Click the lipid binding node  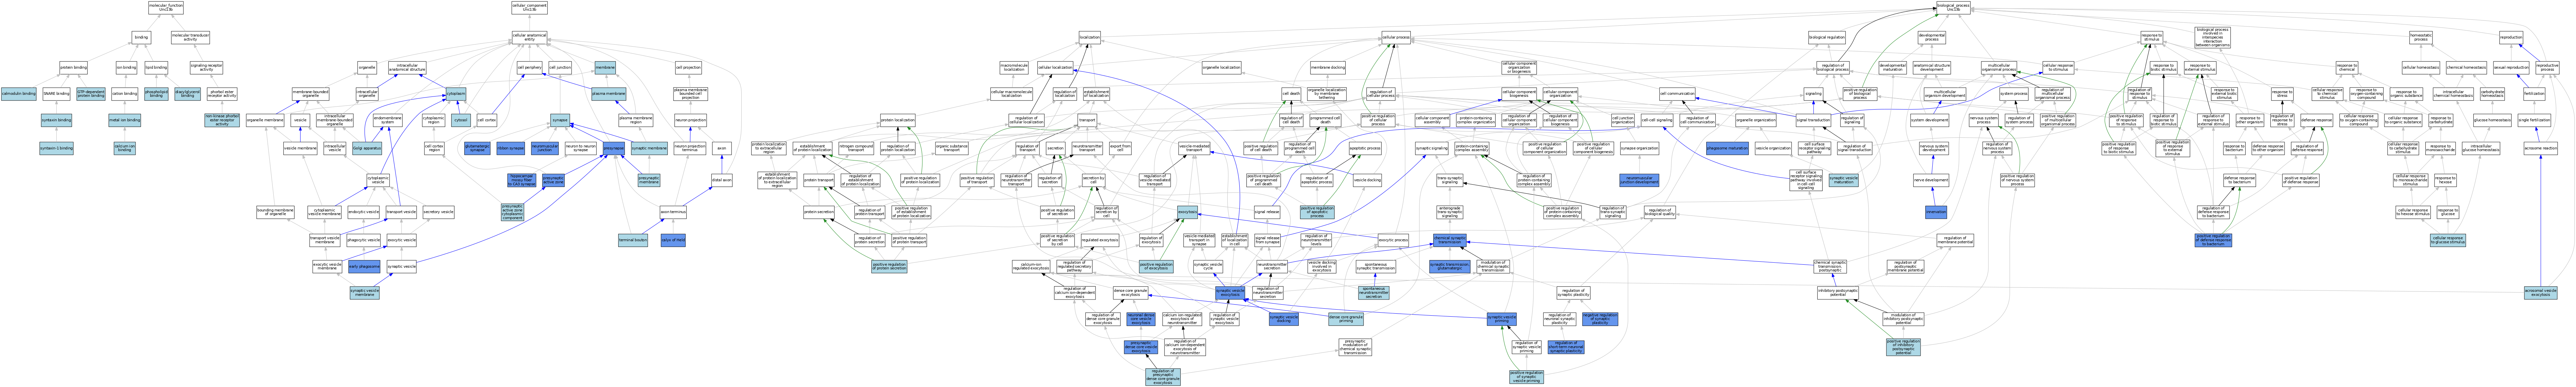pyautogui.click(x=156, y=68)
